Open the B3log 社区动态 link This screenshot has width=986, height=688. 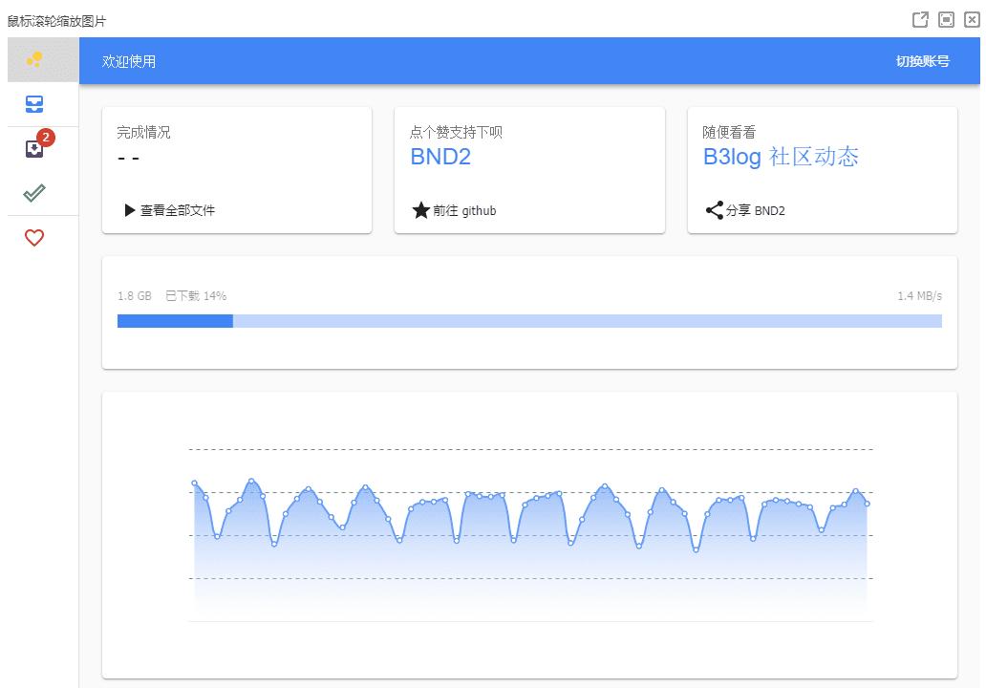pyautogui.click(x=781, y=158)
